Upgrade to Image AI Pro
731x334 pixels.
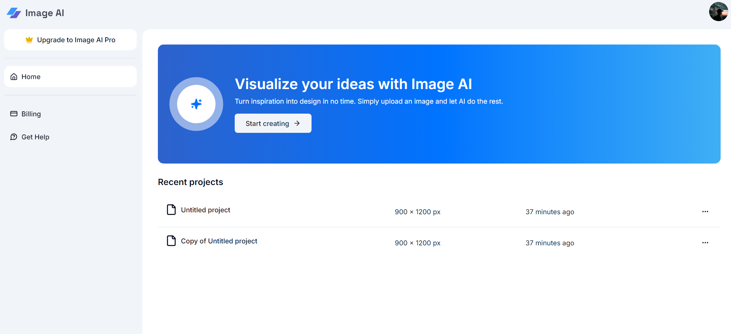(70, 40)
